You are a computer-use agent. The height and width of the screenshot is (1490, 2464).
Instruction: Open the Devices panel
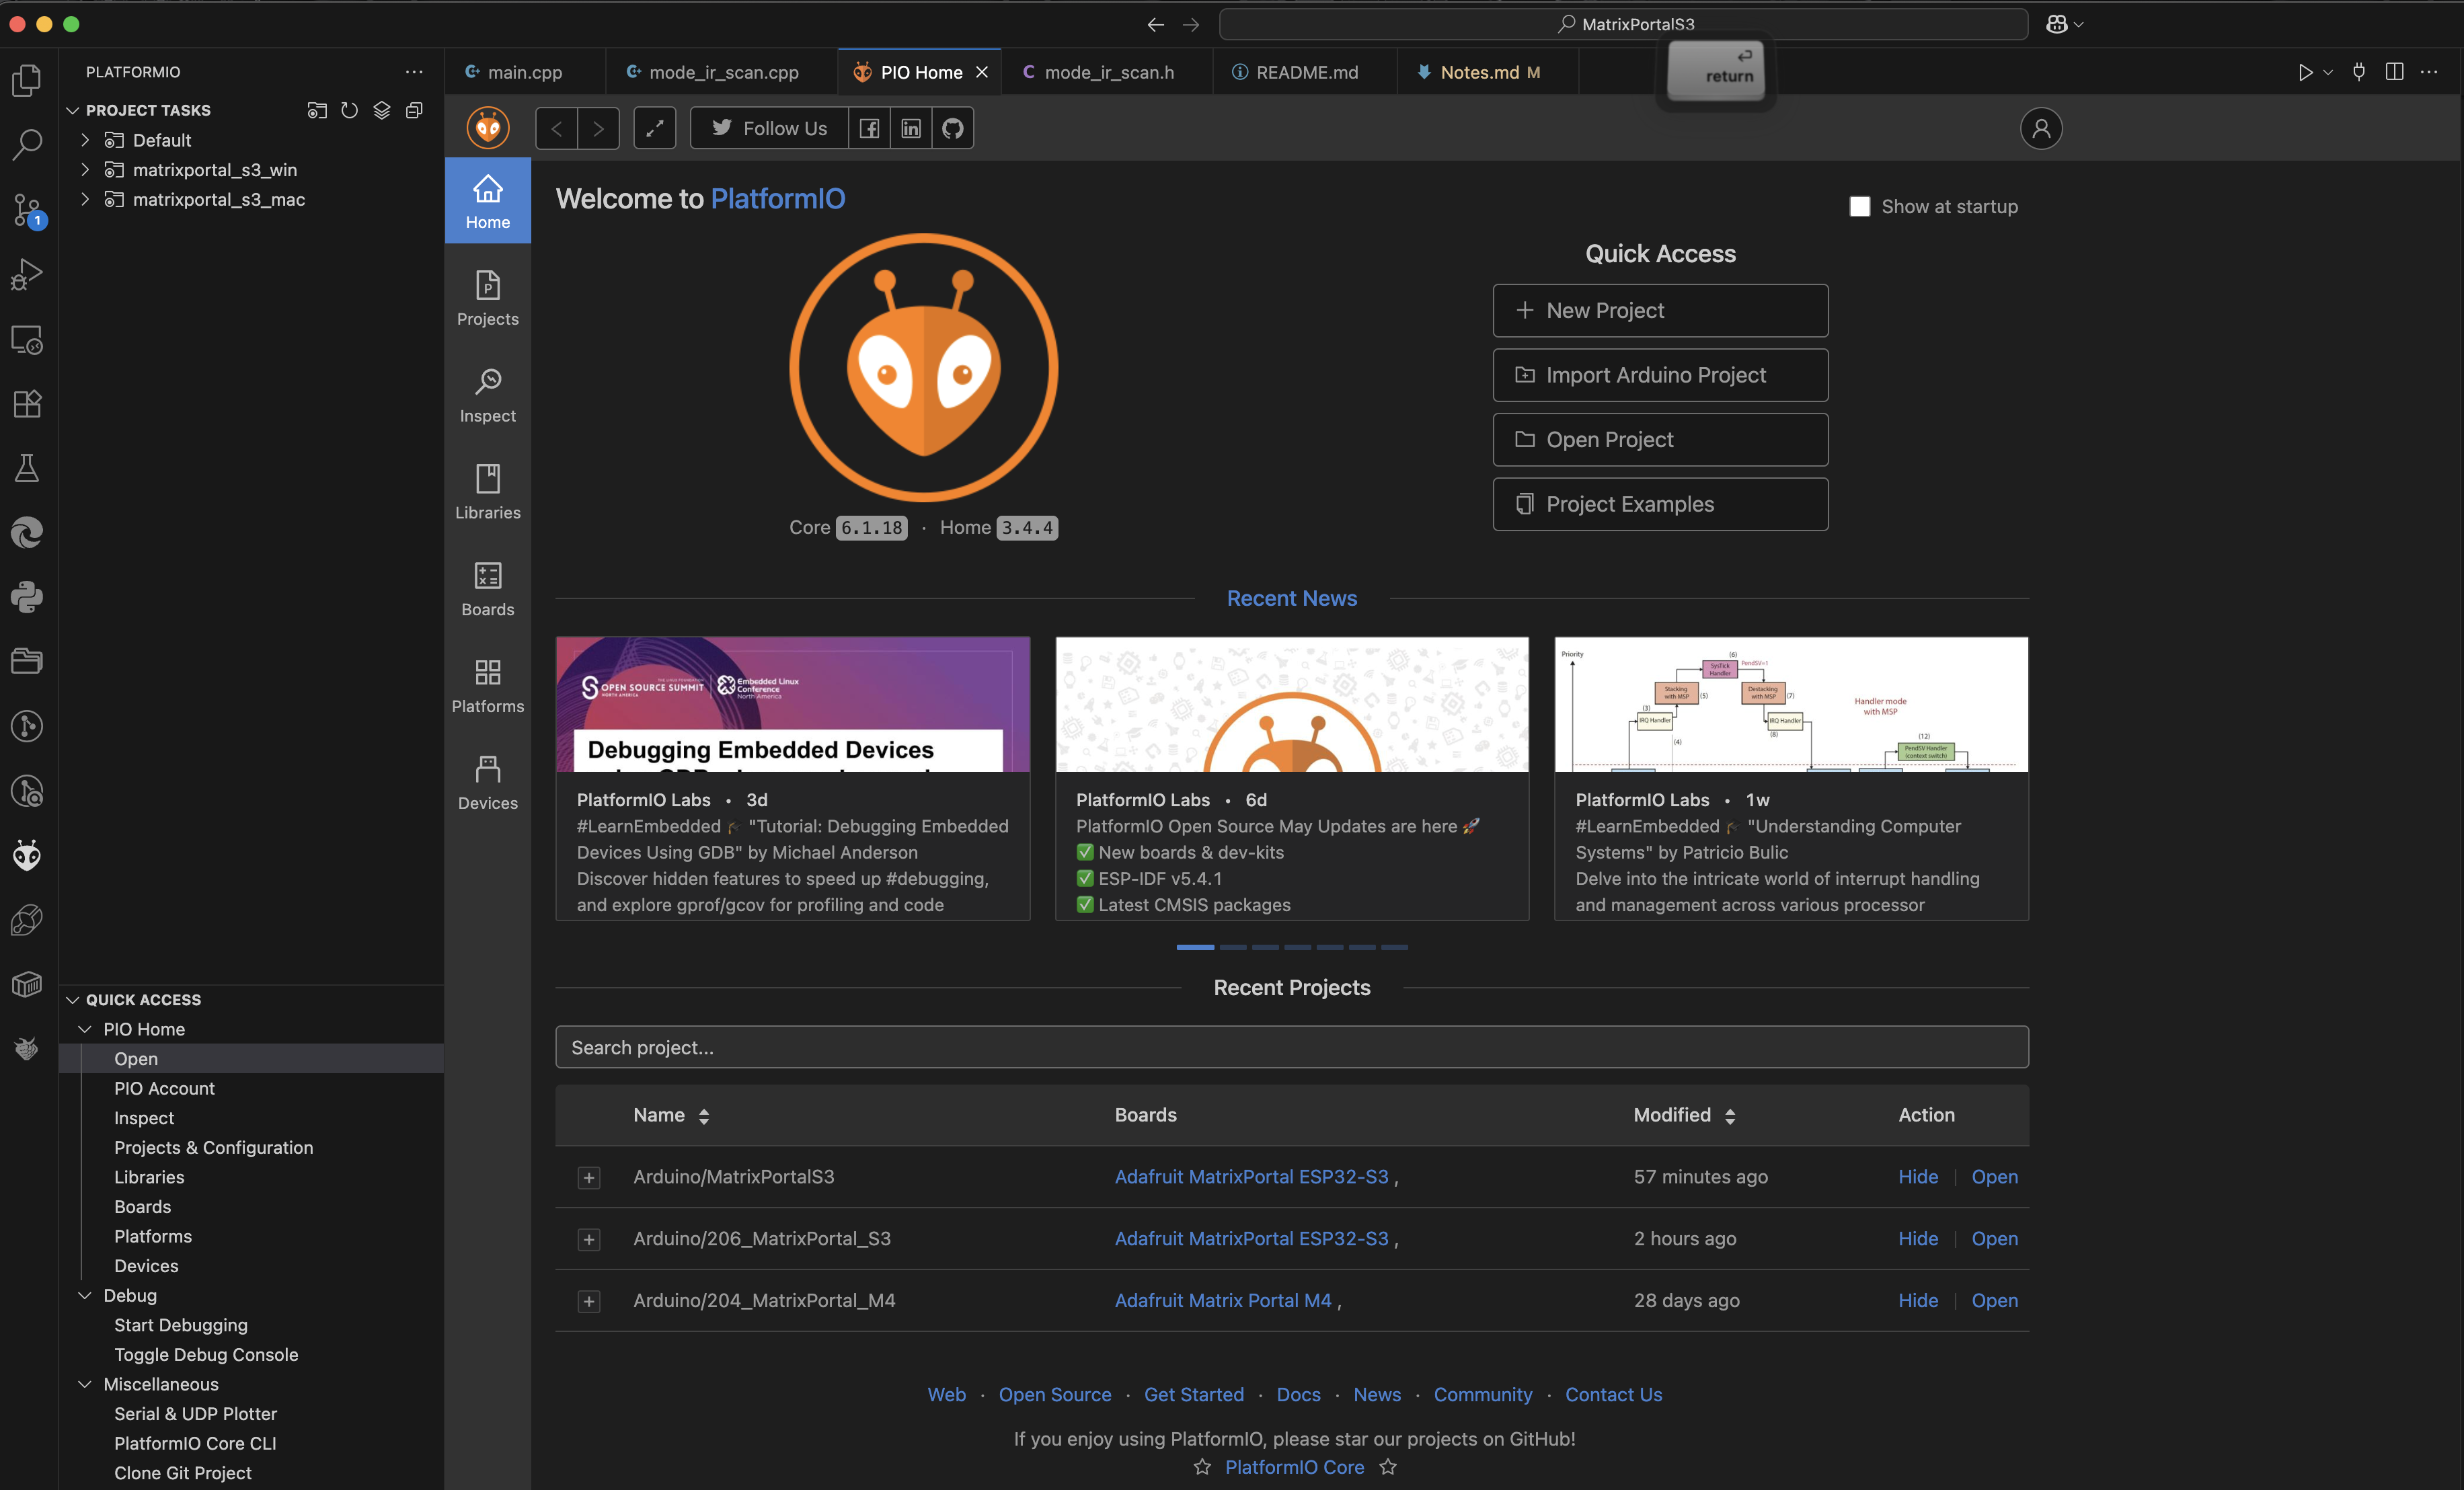487,781
